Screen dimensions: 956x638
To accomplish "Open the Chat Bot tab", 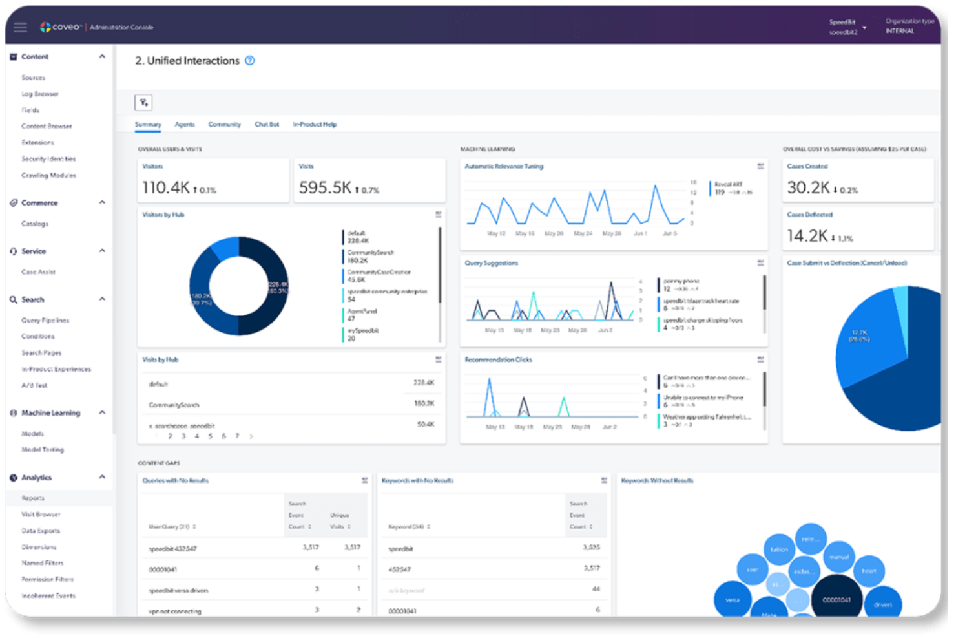I will [x=266, y=124].
